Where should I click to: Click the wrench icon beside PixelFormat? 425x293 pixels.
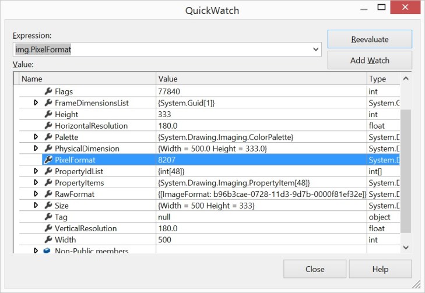[48, 160]
